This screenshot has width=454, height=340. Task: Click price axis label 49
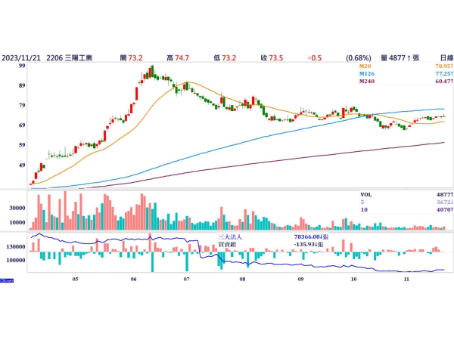tap(22, 165)
